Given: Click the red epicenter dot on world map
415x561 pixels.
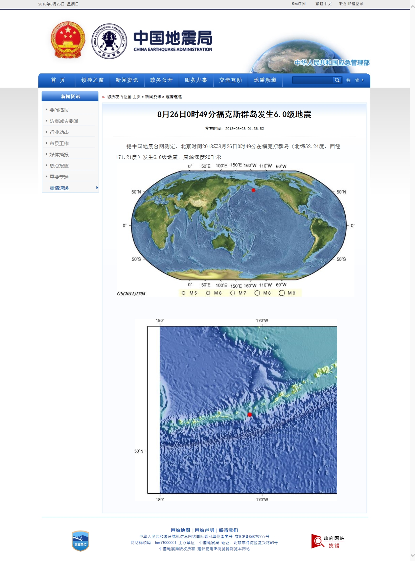Looking at the screenshot, I should point(253,190).
